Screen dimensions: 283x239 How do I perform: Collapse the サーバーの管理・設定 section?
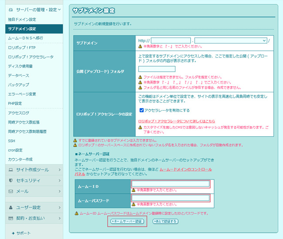(59, 9)
